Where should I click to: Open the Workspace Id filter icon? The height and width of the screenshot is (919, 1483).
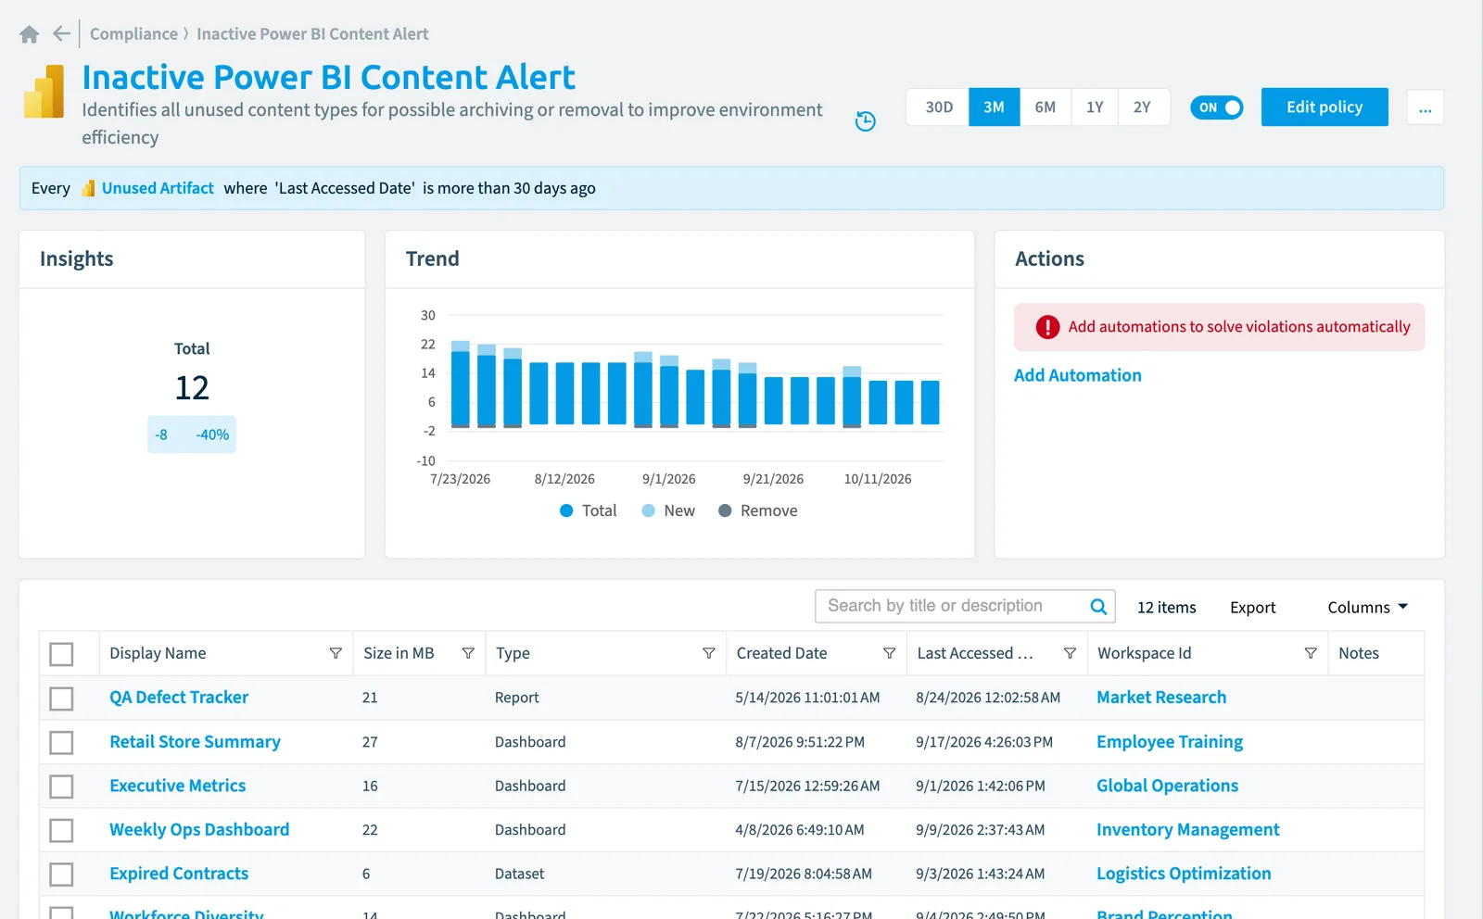click(1311, 653)
